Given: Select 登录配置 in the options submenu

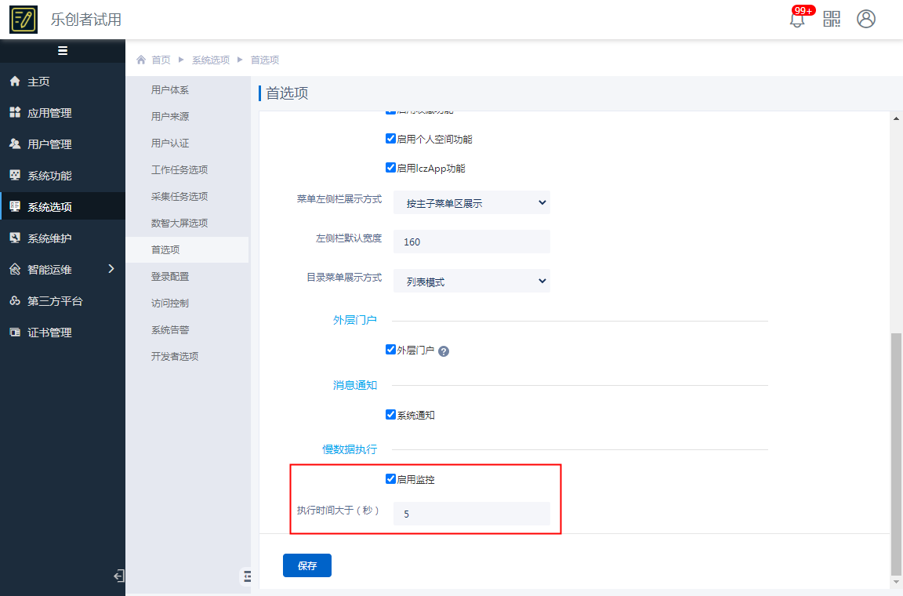Looking at the screenshot, I should pos(170,277).
